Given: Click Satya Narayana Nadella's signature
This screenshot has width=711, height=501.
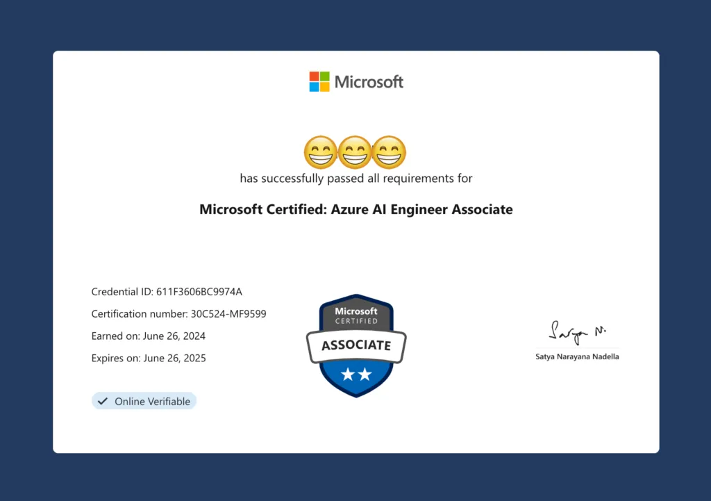Looking at the screenshot, I should click(577, 334).
